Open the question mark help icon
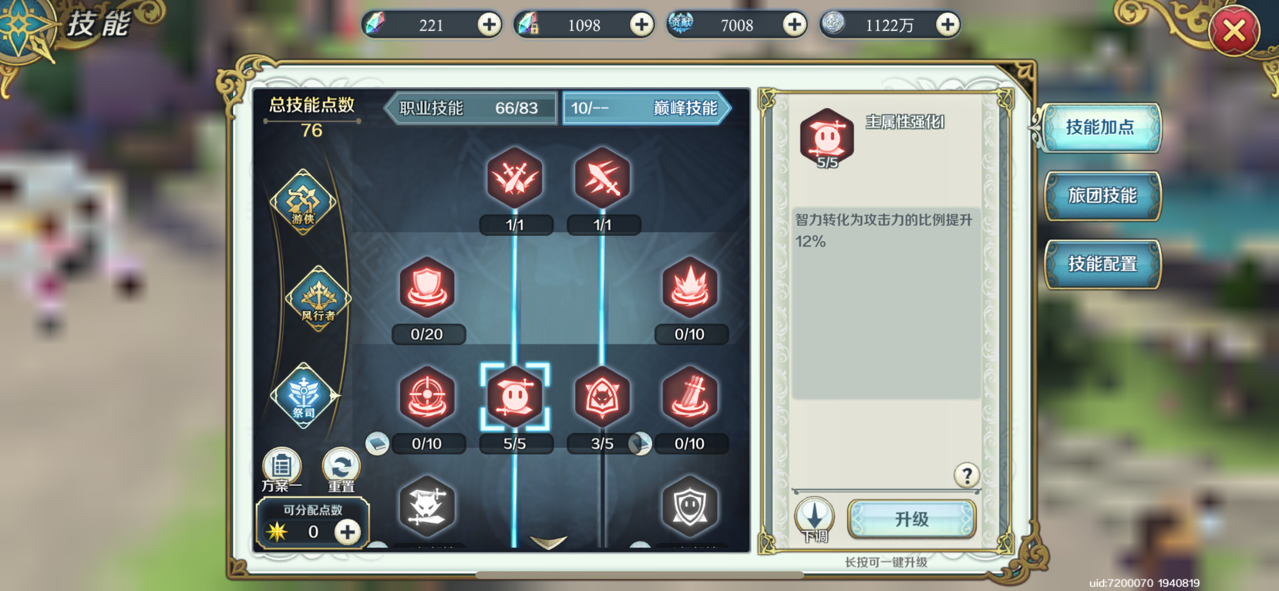 coord(967,475)
